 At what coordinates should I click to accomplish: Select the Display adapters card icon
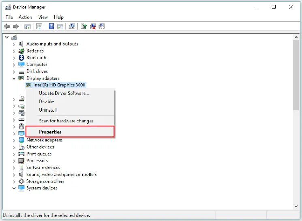tap(21, 78)
